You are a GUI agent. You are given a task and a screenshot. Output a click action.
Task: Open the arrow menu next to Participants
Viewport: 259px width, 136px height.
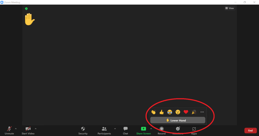coord(115,129)
